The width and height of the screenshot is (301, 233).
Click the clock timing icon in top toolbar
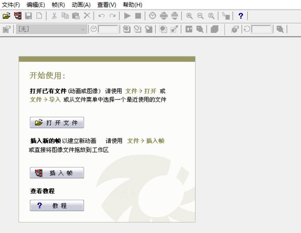click(153, 16)
